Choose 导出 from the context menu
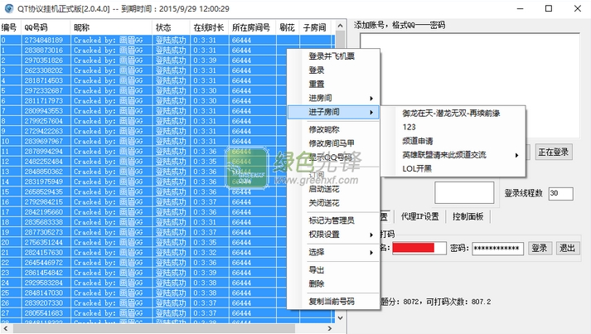591x334 pixels. tap(333, 270)
